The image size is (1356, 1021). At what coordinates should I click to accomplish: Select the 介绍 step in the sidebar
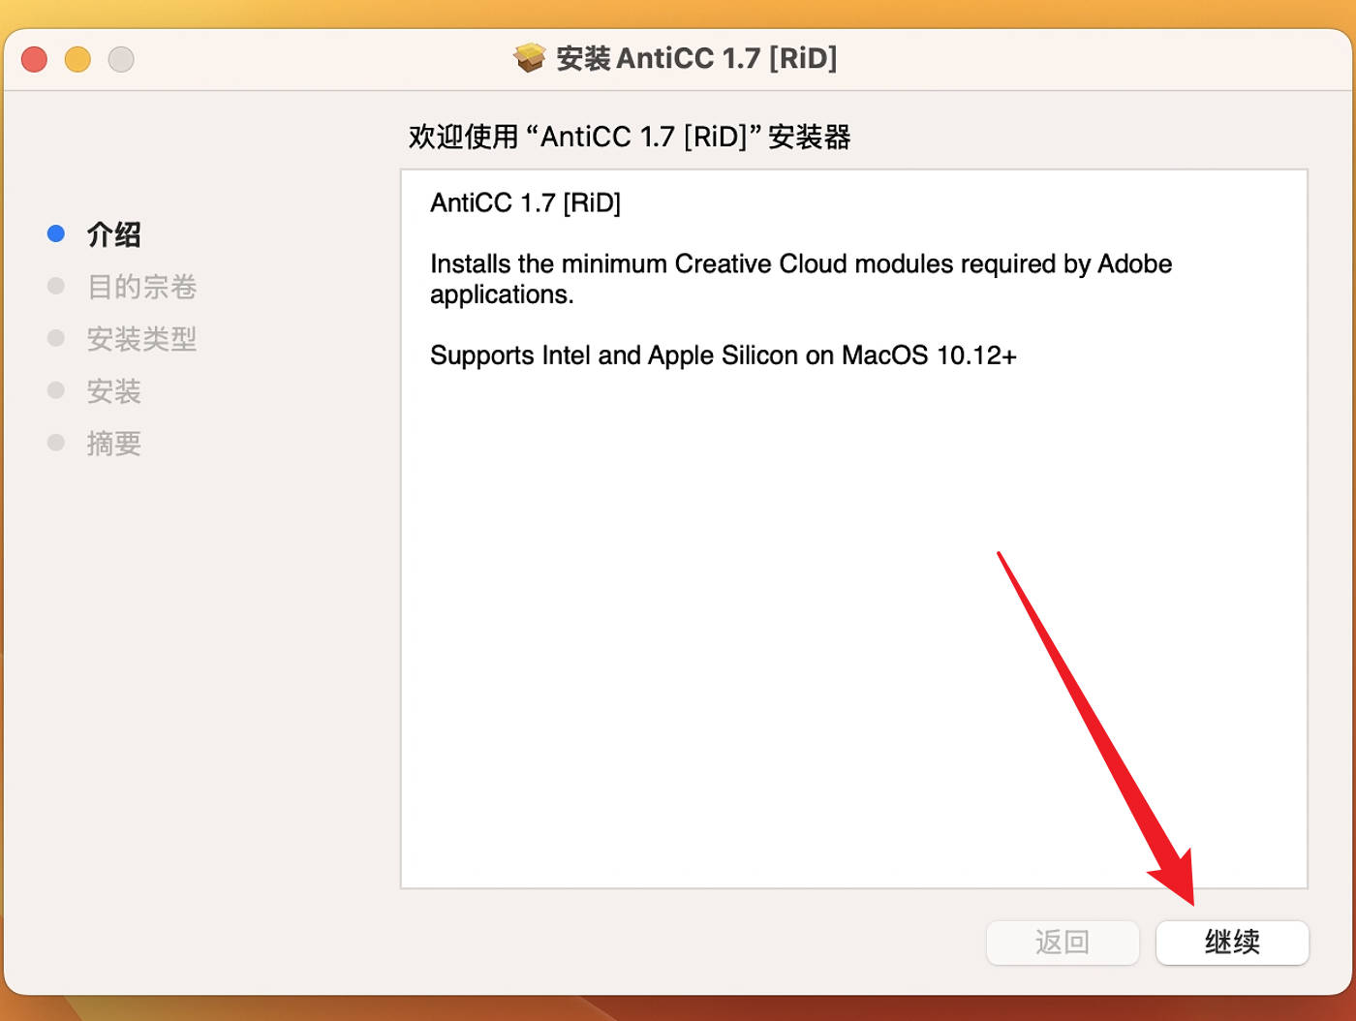coord(114,234)
